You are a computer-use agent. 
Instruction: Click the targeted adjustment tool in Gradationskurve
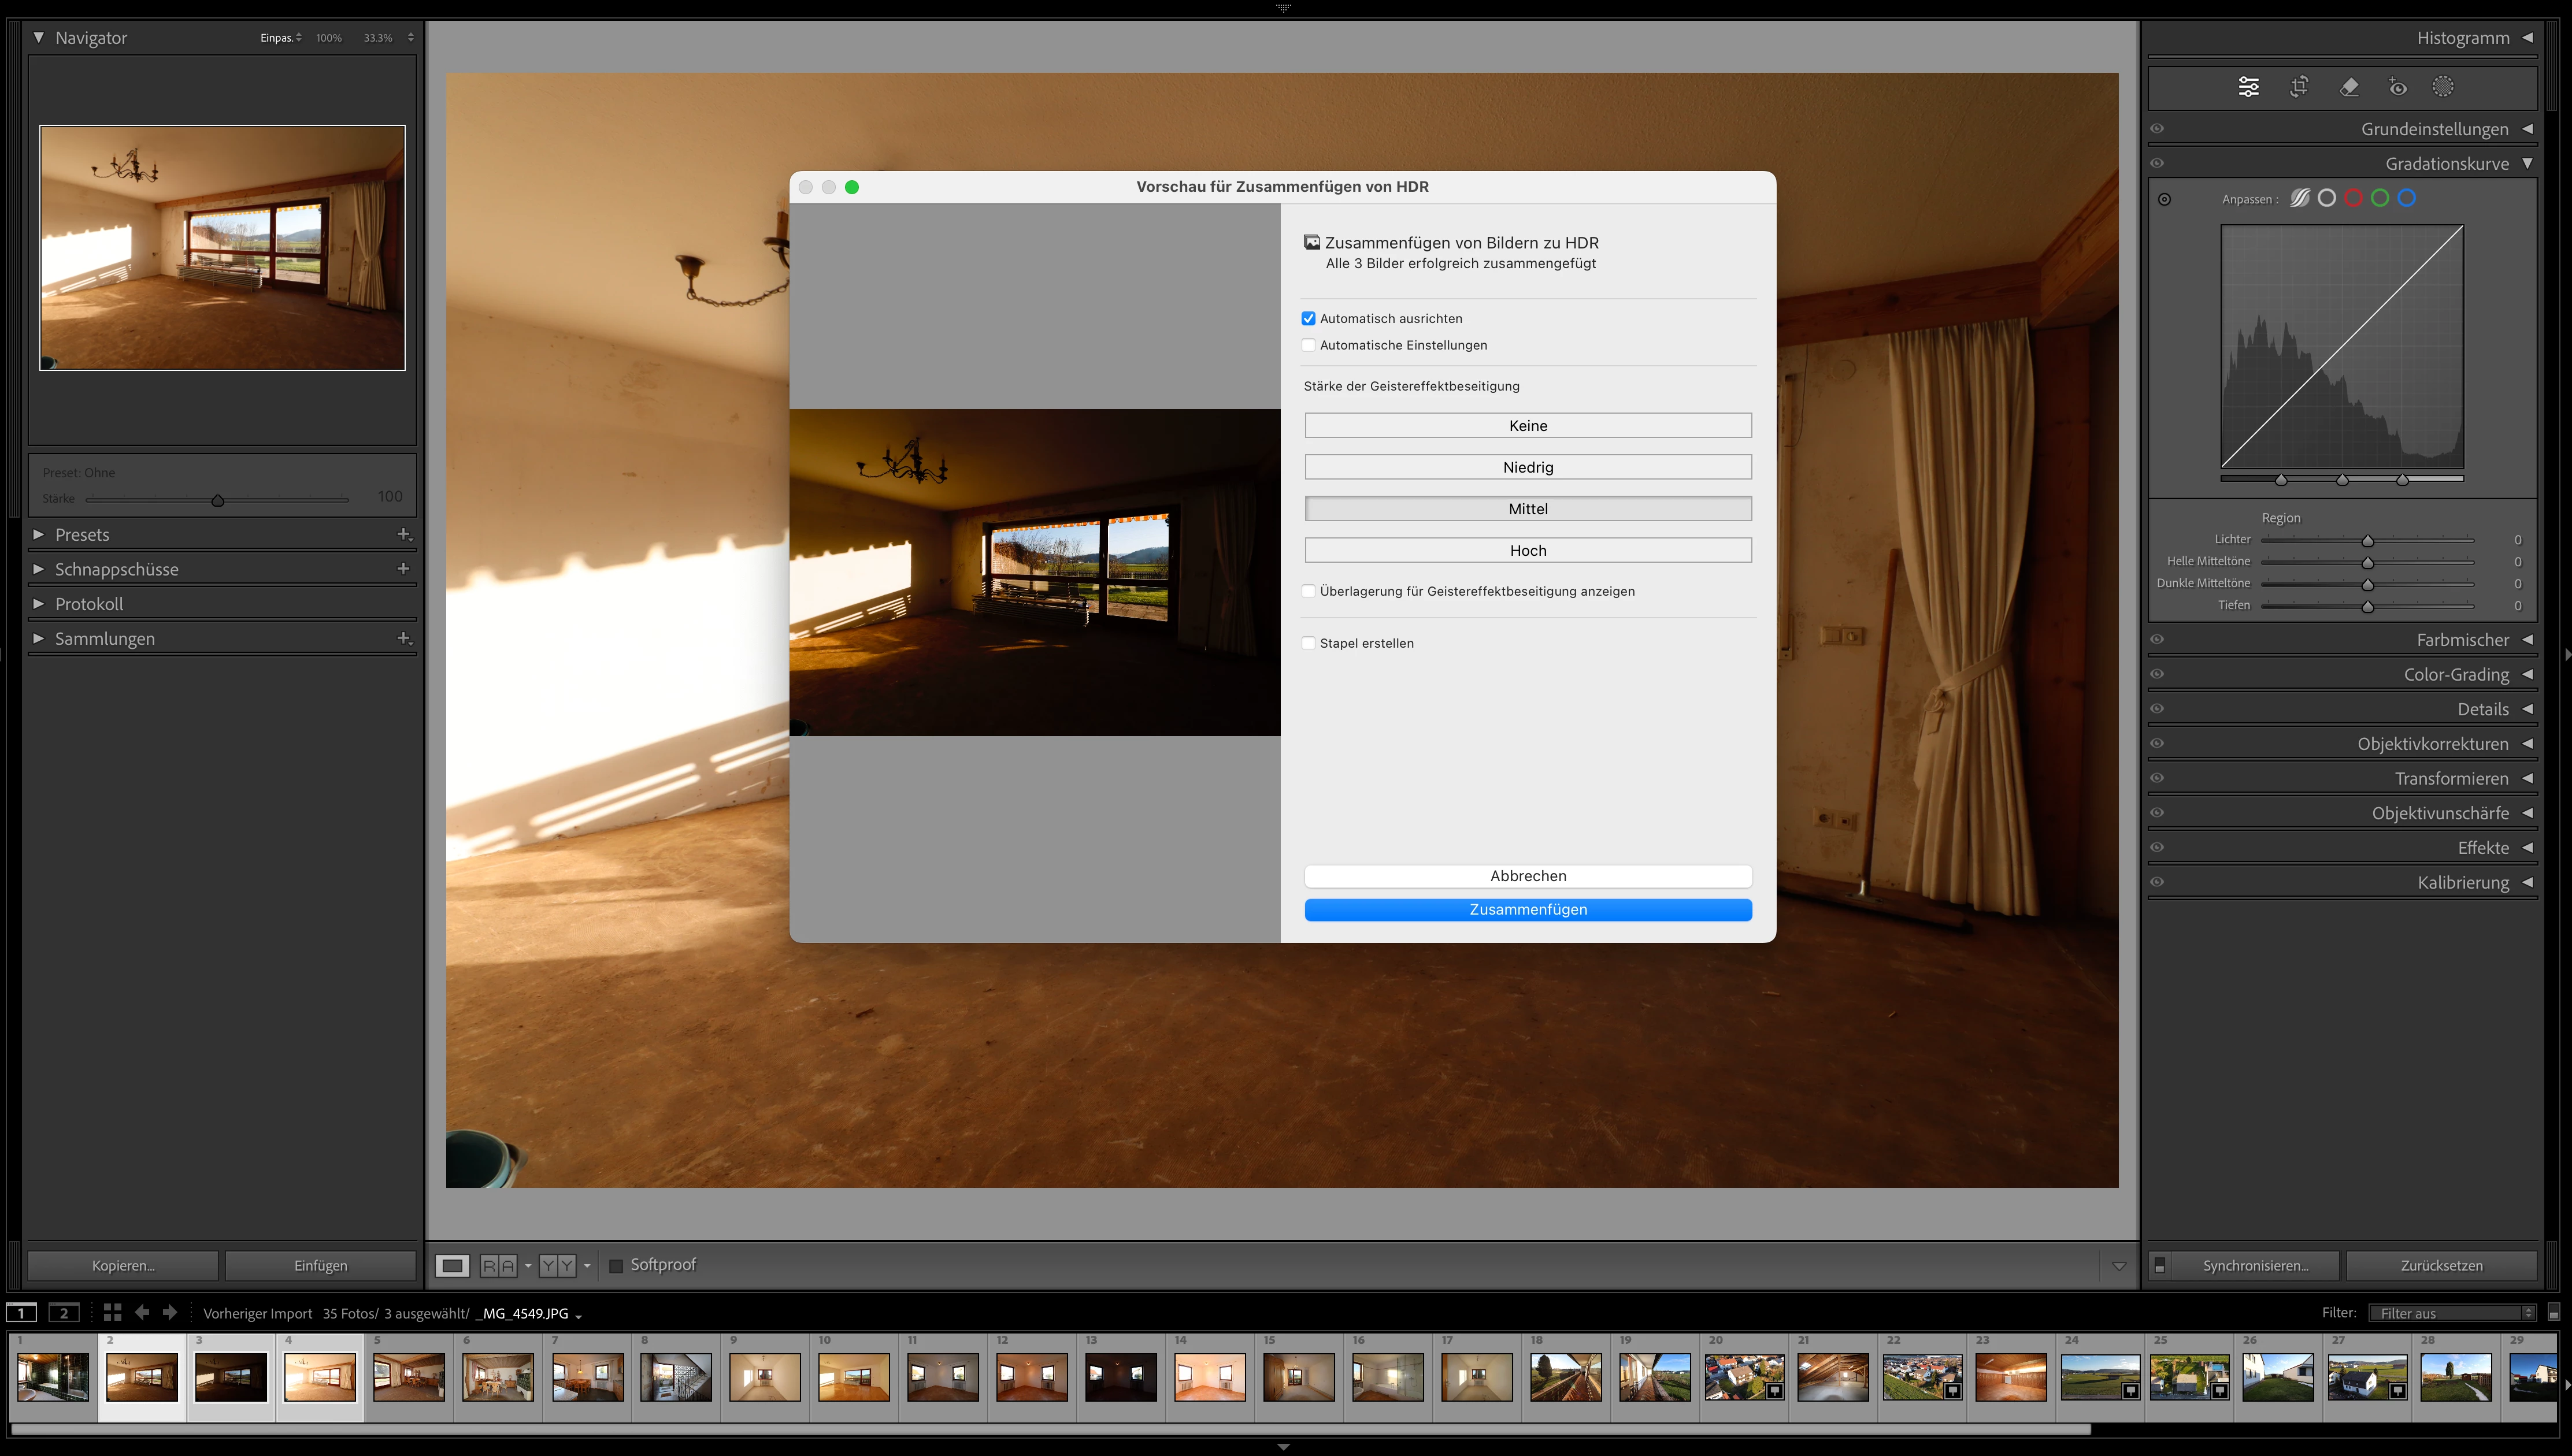point(2165,199)
